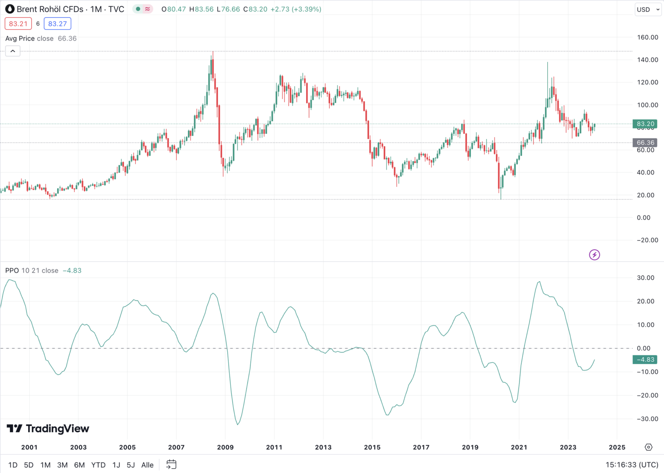
Task: Click the red 83.21 sell price button
Action: (18, 24)
